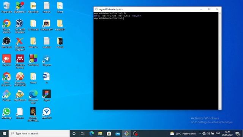243x137 pixels.
Task: Select the O Books folder icon
Action: (x=60, y=42)
